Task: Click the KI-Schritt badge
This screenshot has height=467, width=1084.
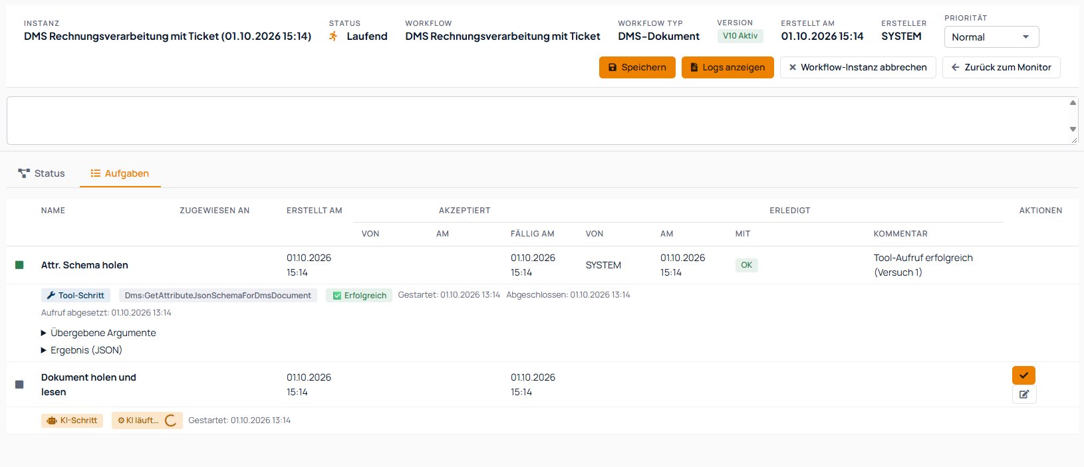Action: coord(72,420)
